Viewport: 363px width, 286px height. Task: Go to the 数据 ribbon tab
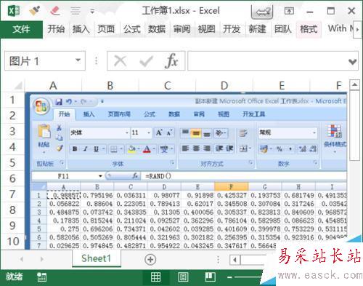point(157,29)
